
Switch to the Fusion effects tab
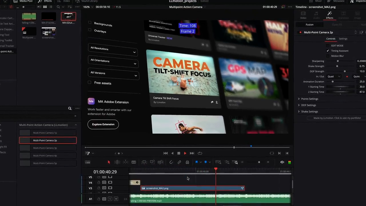coord(309,25)
